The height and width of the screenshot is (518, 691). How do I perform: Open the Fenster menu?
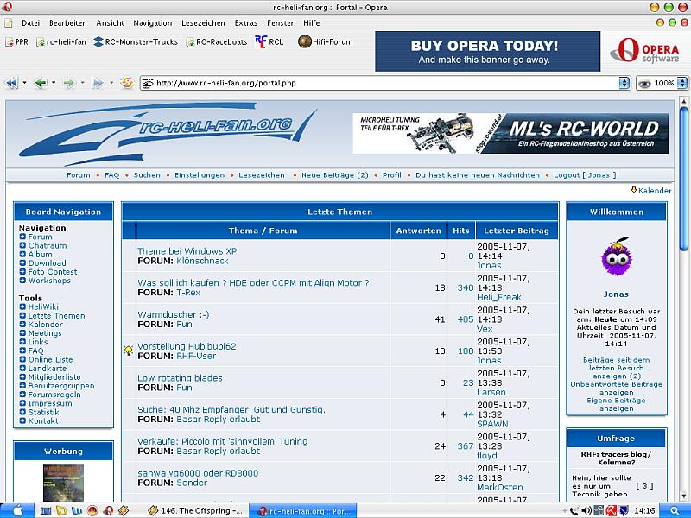click(280, 23)
